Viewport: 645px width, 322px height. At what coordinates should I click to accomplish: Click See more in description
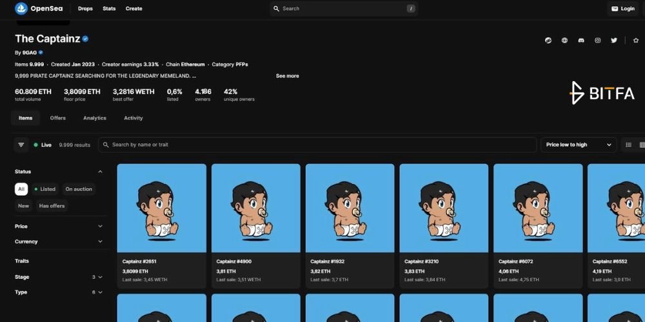tap(287, 76)
